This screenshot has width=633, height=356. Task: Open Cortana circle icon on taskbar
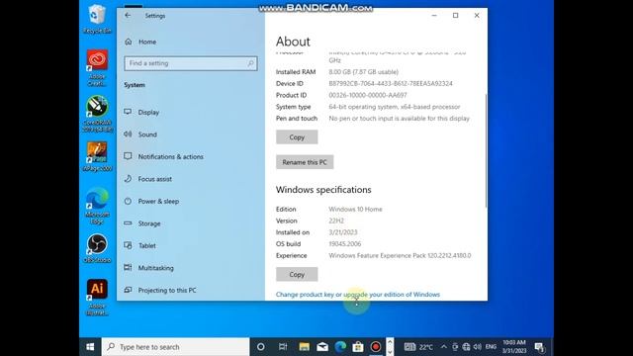(x=261, y=347)
